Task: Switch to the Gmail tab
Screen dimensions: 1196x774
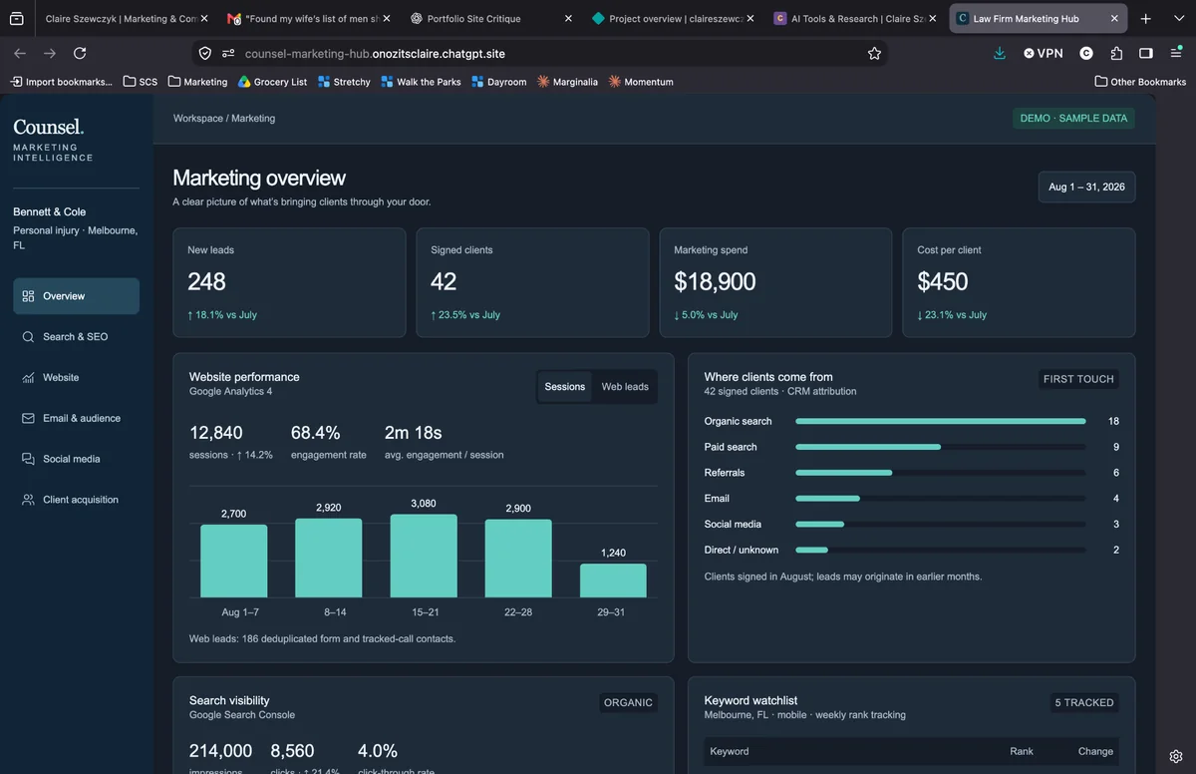Action: coord(307,19)
